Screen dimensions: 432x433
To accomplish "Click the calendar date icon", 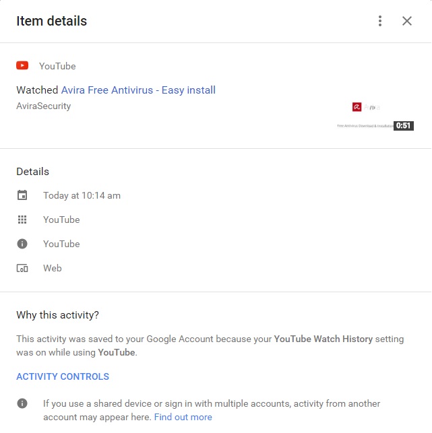I will click(x=22, y=195).
